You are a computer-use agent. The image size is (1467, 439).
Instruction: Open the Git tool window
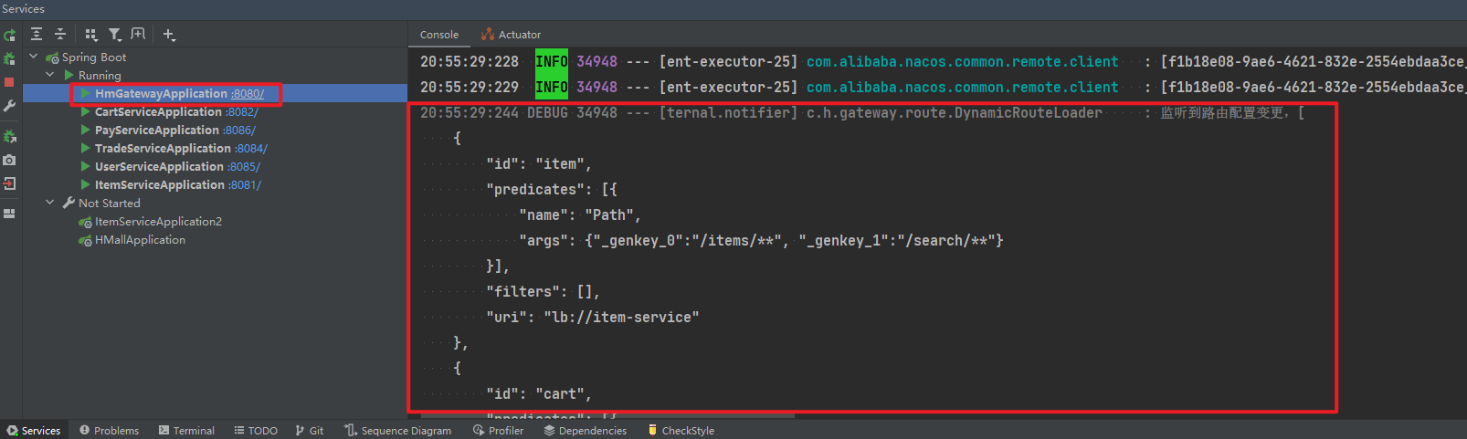[x=310, y=430]
